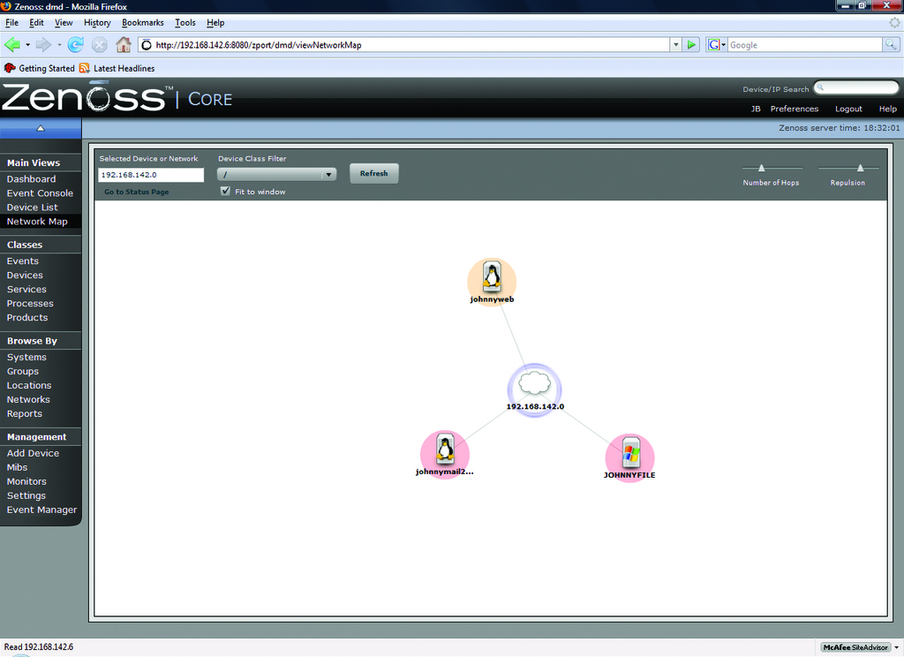Image resolution: width=904 pixels, height=657 pixels.
Task: Go to the browser home icon
Action: (x=124, y=45)
